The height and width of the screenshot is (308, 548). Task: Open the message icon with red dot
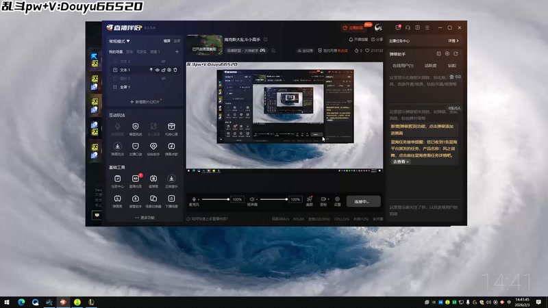click(398, 27)
